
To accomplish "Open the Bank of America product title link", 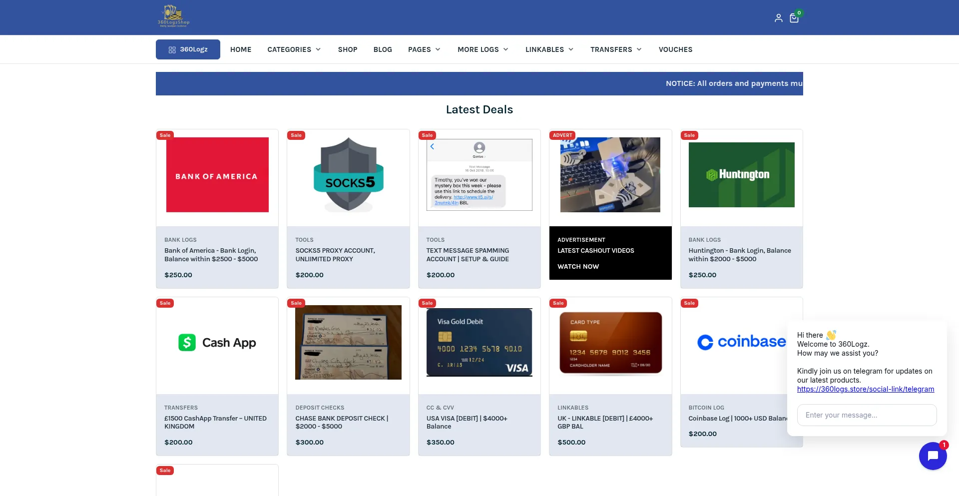I will click(211, 255).
